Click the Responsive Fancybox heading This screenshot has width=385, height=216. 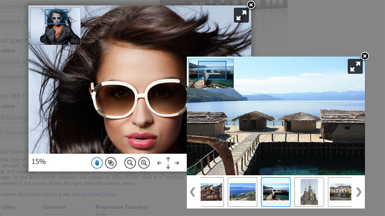122,207
